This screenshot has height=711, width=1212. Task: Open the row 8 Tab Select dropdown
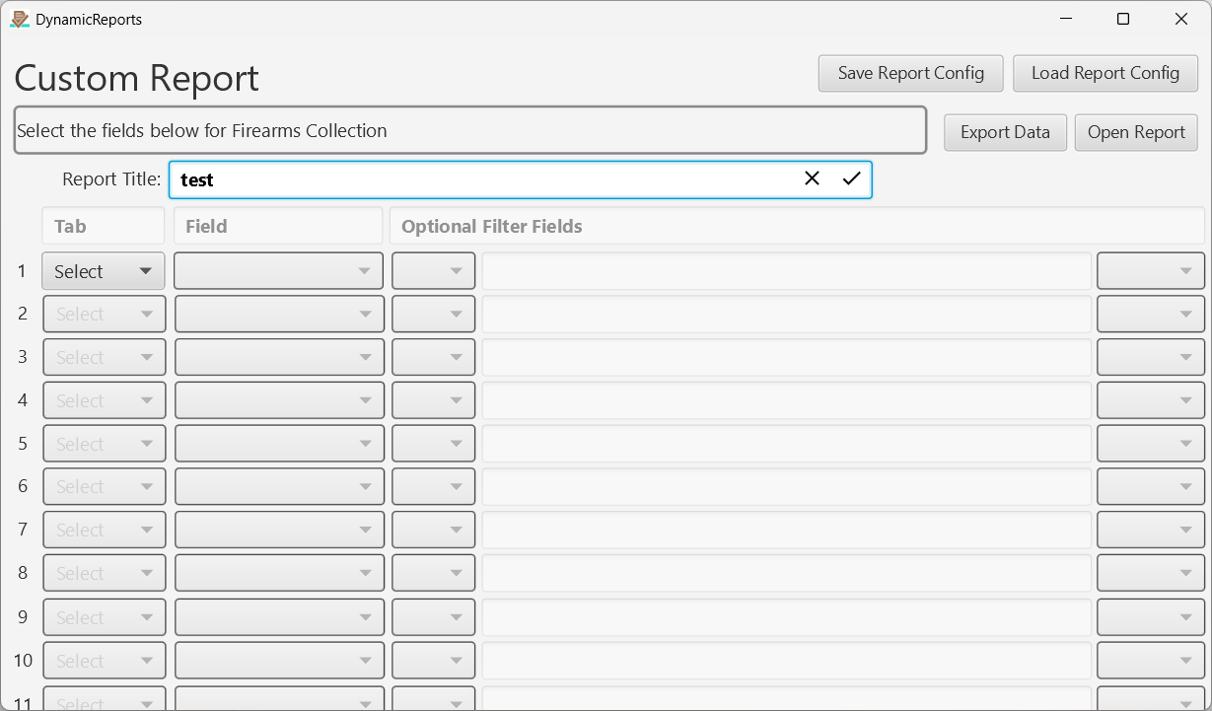[x=104, y=573]
